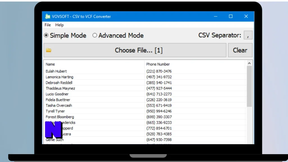Click phone number (641) 713-2273
The image size is (288, 162).
coord(159,94)
